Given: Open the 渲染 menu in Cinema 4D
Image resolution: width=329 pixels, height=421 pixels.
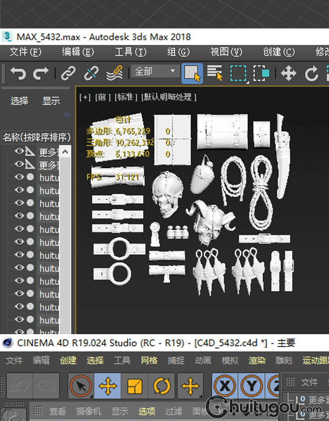Looking at the screenshot, I should click(x=257, y=360).
